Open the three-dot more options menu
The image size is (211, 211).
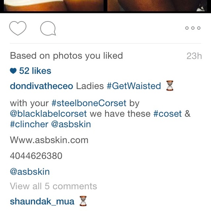193,28
